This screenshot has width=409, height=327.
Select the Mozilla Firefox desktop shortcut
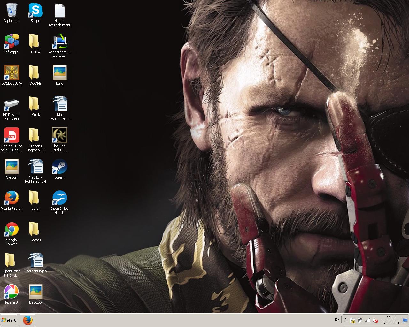12,198
